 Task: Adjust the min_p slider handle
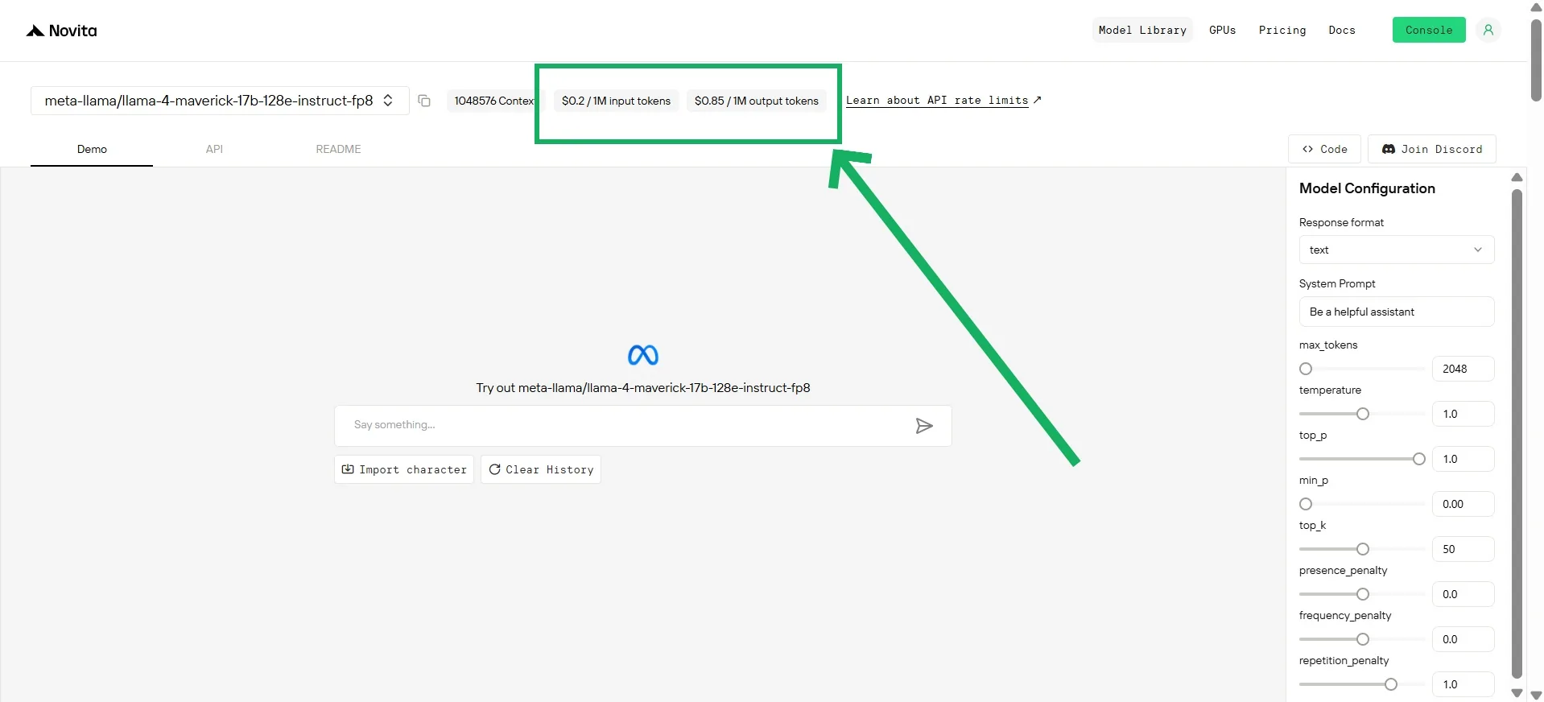coord(1306,504)
